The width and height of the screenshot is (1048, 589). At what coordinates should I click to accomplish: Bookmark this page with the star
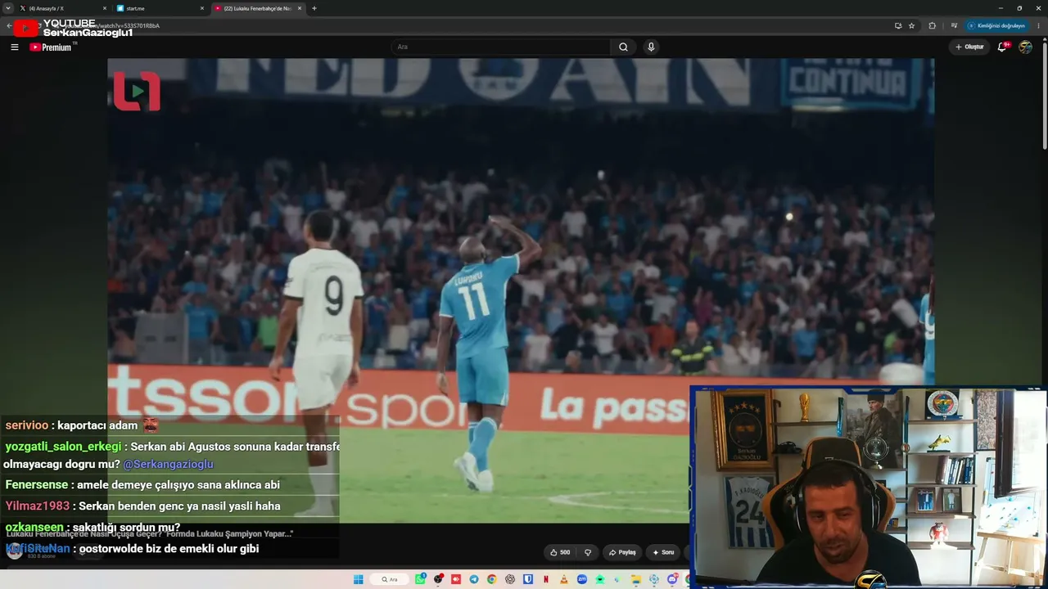pos(911,25)
